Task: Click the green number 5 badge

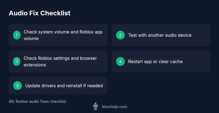Action: click(x=18, y=86)
